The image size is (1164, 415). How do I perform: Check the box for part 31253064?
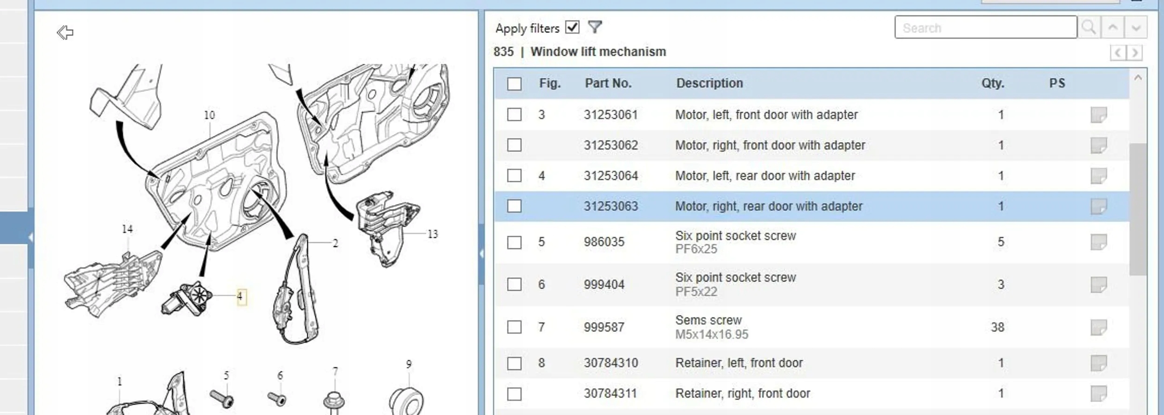tap(514, 176)
